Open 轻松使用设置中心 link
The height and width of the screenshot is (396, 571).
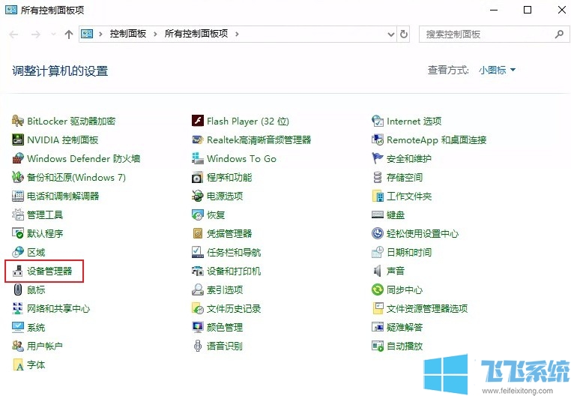coord(423,234)
